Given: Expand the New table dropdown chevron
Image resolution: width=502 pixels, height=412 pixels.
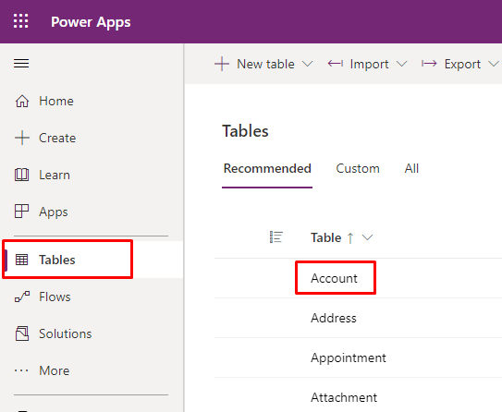Looking at the screenshot, I should [x=307, y=64].
